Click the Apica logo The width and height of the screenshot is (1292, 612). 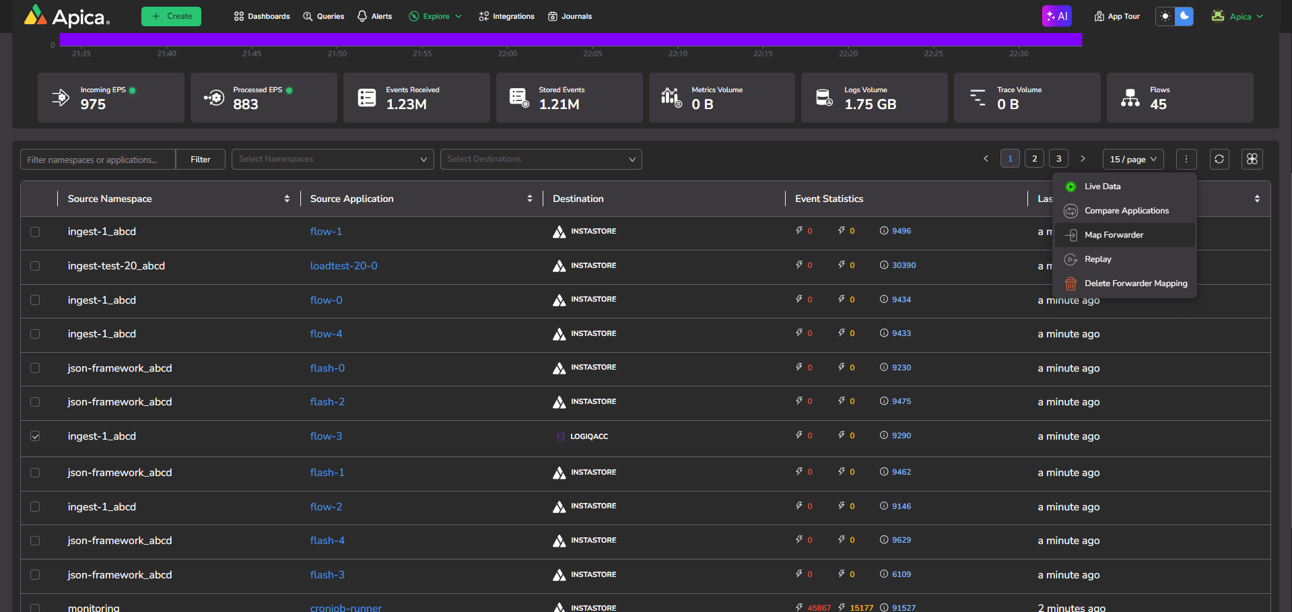pyautogui.click(x=67, y=16)
